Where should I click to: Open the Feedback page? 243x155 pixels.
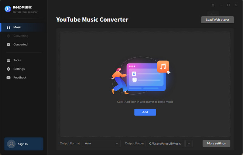[x=23, y=78]
